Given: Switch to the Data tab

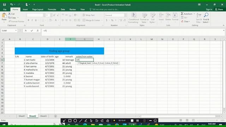Looking at the screenshot, I should tap(63, 10).
